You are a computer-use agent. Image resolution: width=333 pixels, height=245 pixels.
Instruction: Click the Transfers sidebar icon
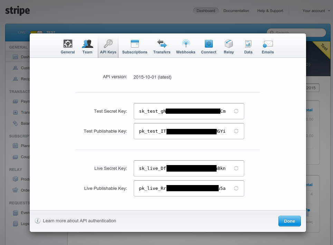[15, 112]
